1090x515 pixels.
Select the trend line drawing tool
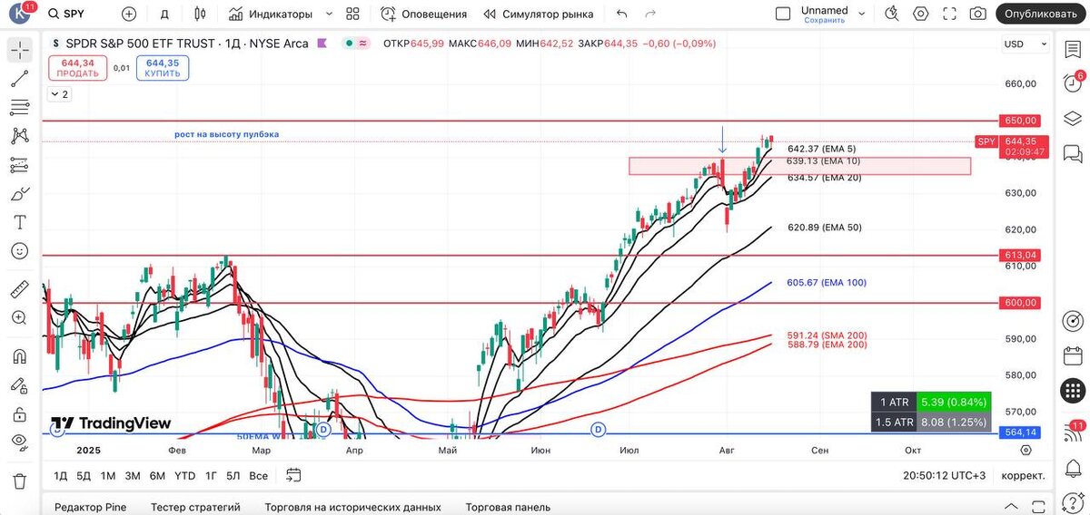tap(20, 79)
